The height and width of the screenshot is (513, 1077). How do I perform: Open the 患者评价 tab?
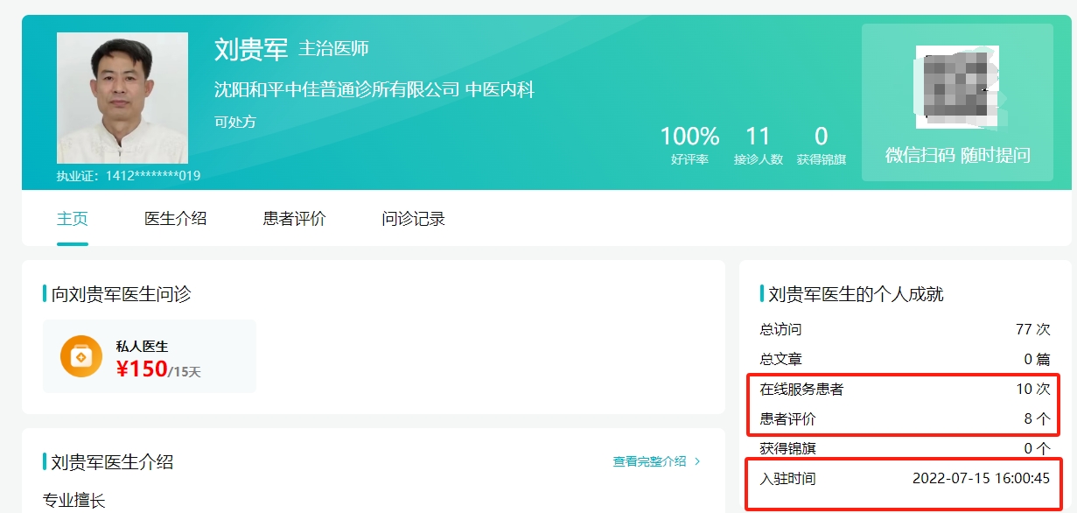coord(295,219)
